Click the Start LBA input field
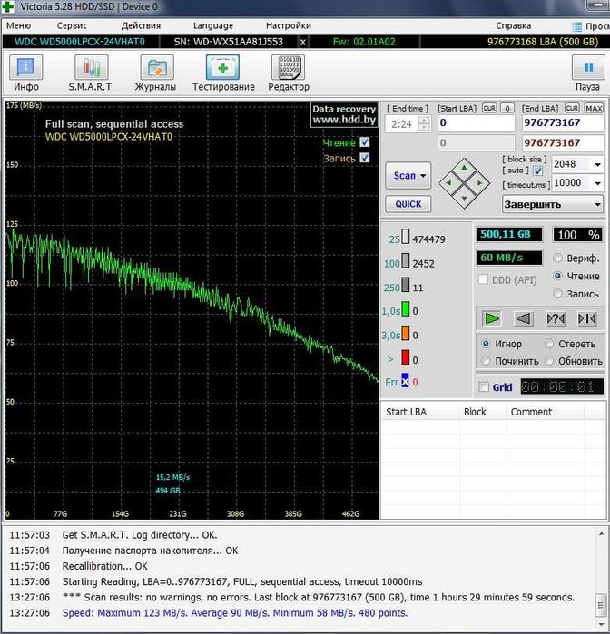Screen dimensions: 610x634 pyautogui.click(x=477, y=123)
